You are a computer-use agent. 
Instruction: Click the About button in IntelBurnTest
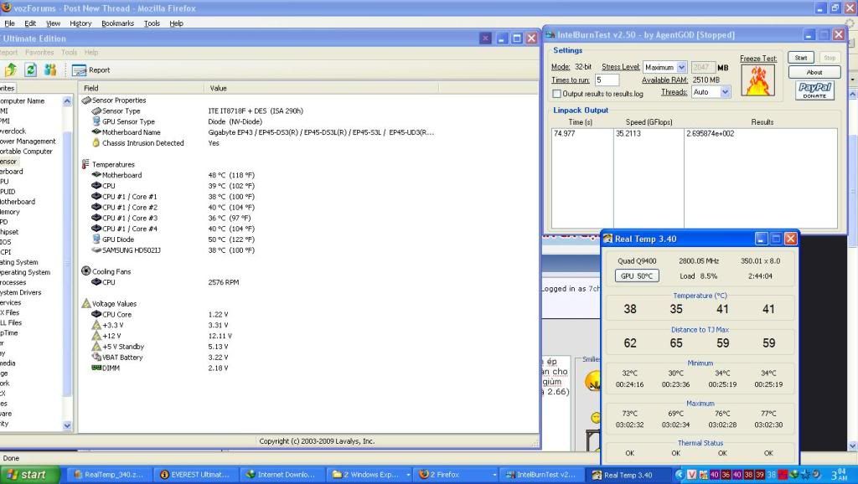coord(814,72)
